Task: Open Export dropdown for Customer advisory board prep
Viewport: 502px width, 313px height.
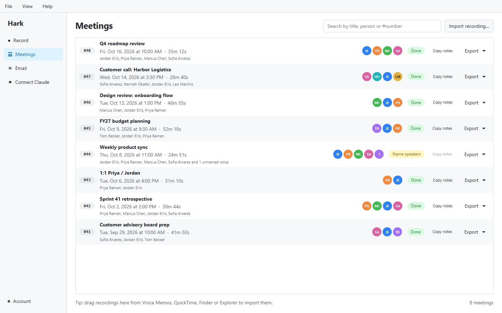Action: click(x=475, y=232)
